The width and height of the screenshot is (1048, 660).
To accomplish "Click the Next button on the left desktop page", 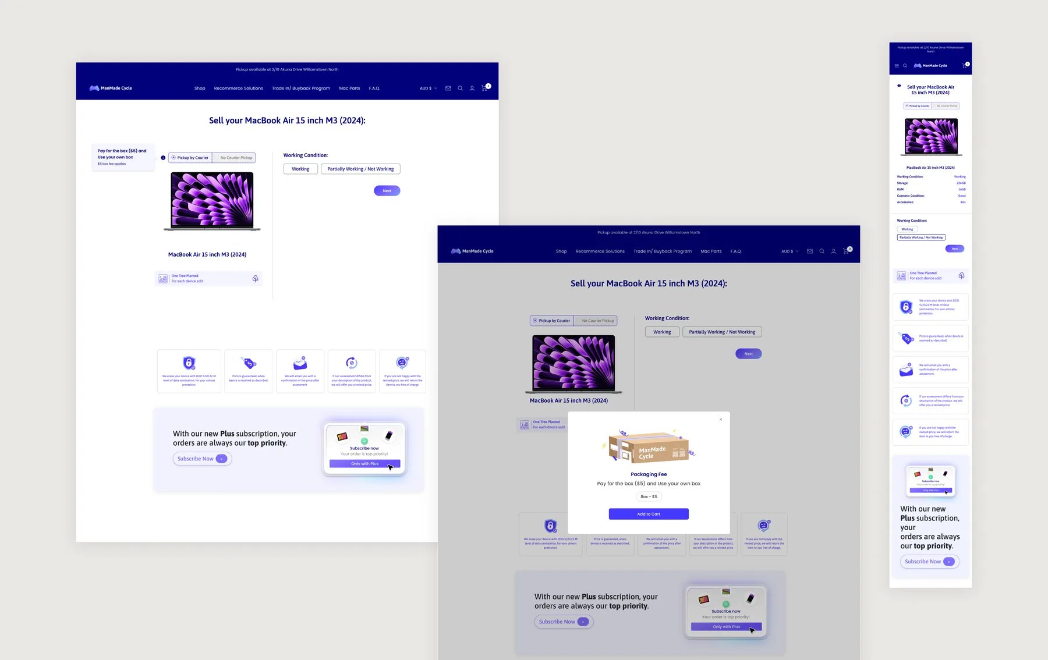I will point(387,191).
